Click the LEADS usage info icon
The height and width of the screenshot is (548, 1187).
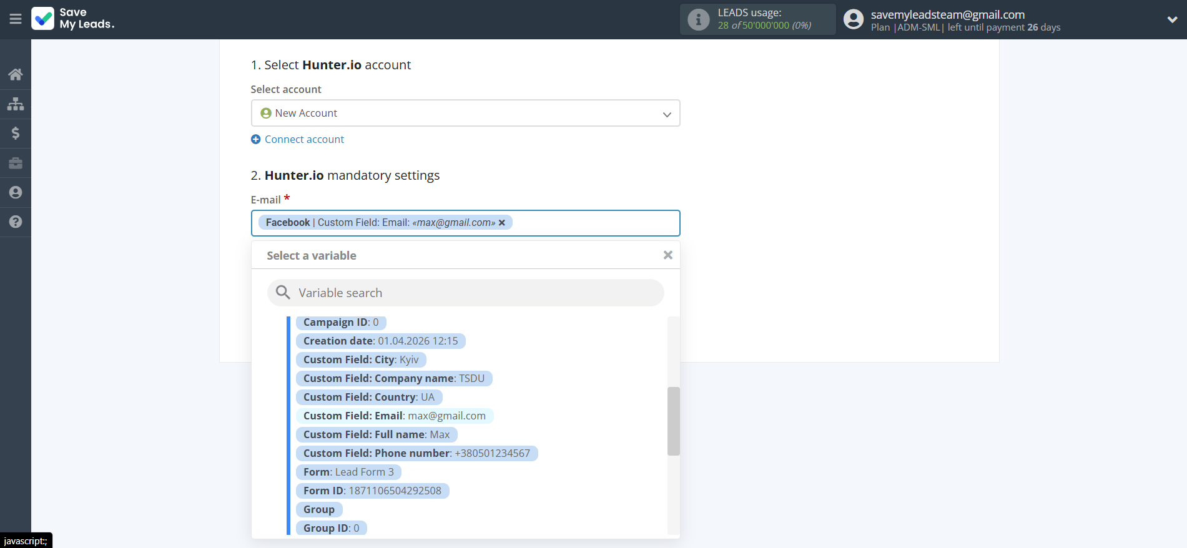point(698,19)
